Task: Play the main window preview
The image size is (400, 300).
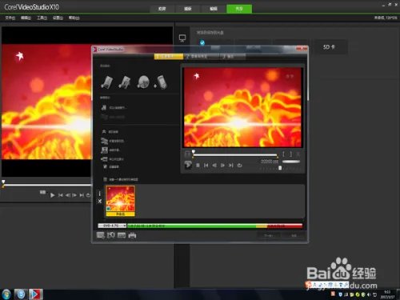Action: click(53, 195)
